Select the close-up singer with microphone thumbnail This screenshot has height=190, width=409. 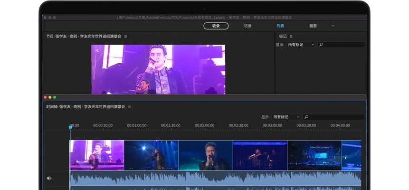206,155
